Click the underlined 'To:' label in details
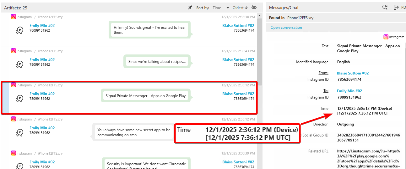The image size is (406, 169). (326, 91)
